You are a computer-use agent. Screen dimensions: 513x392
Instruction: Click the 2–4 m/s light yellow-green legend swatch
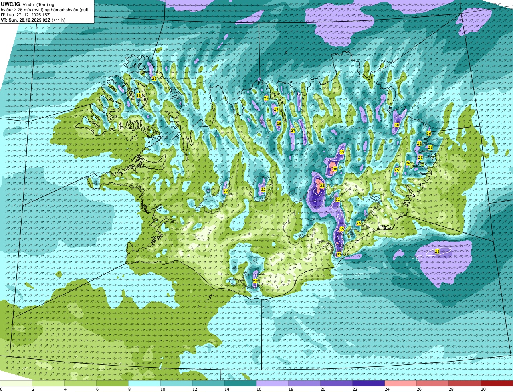pyautogui.click(x=48, y=384)
